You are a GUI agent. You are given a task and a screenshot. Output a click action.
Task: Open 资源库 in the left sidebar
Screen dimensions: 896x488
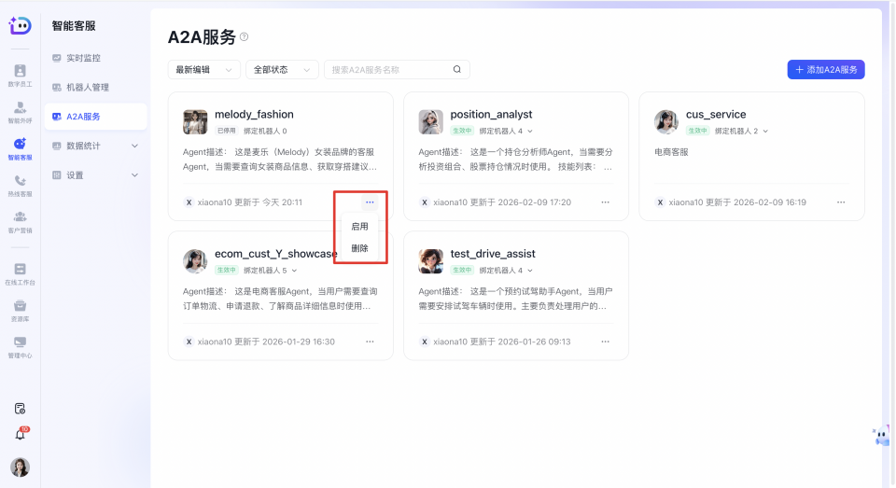(20, 309)
